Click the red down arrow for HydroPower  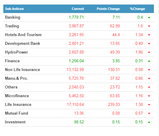point(149,52)
